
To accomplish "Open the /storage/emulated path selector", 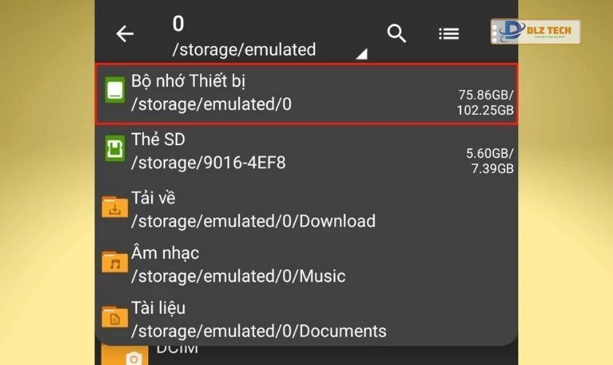I will coord(244,50).
